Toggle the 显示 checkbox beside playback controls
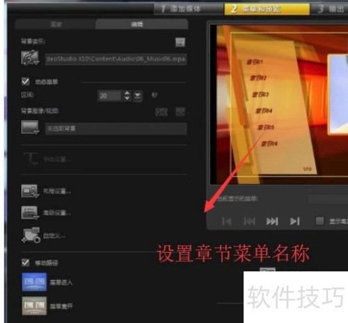 coord(319,221)
